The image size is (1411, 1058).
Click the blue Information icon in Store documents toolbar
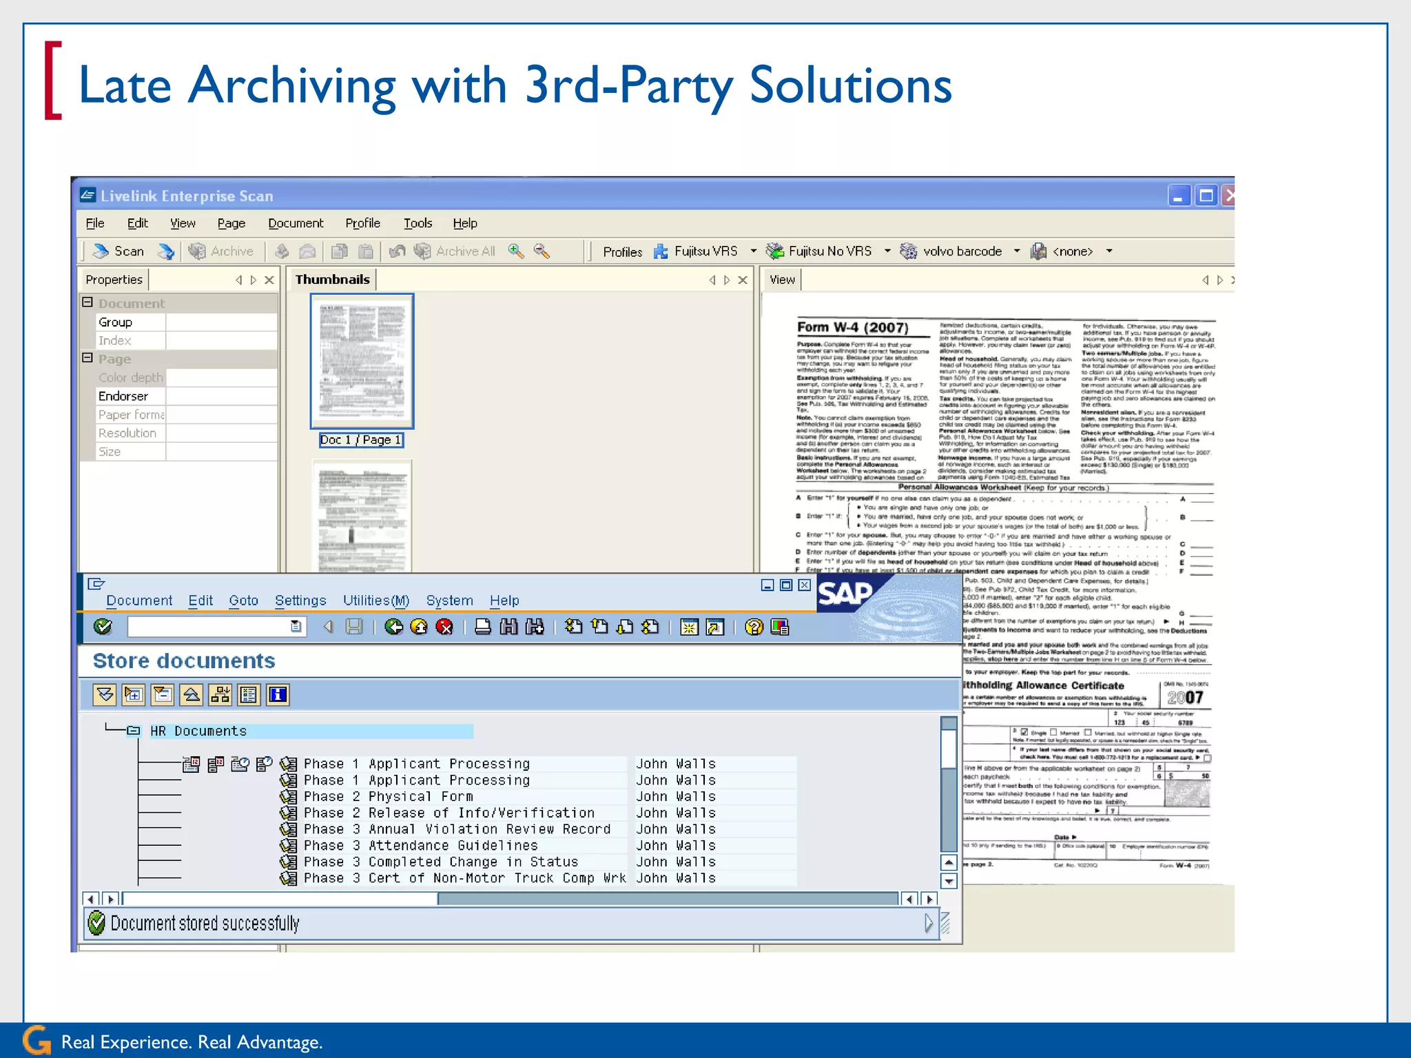(x=278, y=695)
